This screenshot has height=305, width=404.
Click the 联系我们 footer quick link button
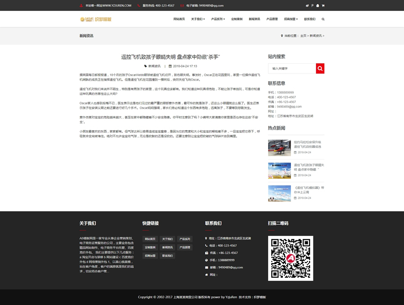(x=168, y=255)
